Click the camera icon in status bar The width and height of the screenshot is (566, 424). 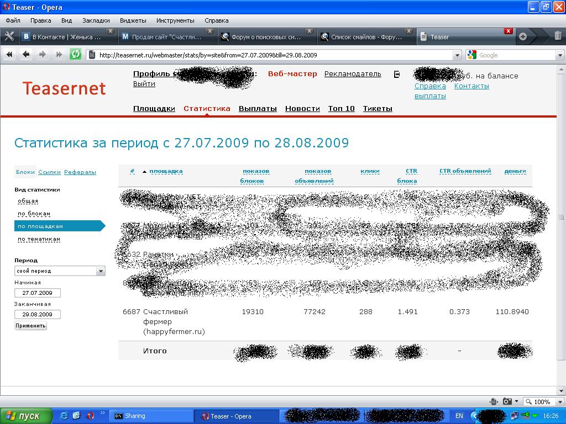point(507,401)
